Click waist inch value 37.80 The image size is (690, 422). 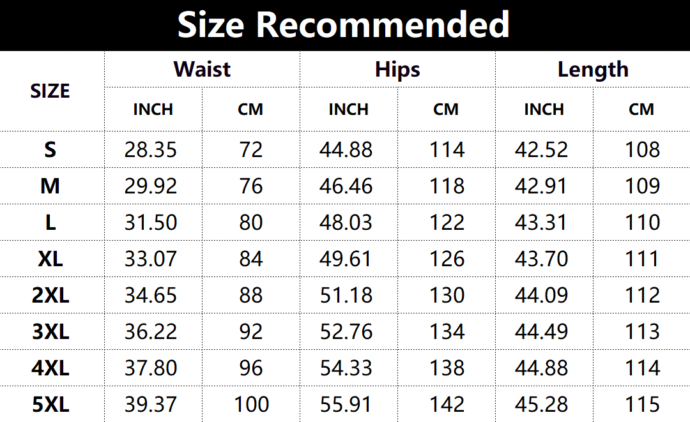(x=151, y=368)
